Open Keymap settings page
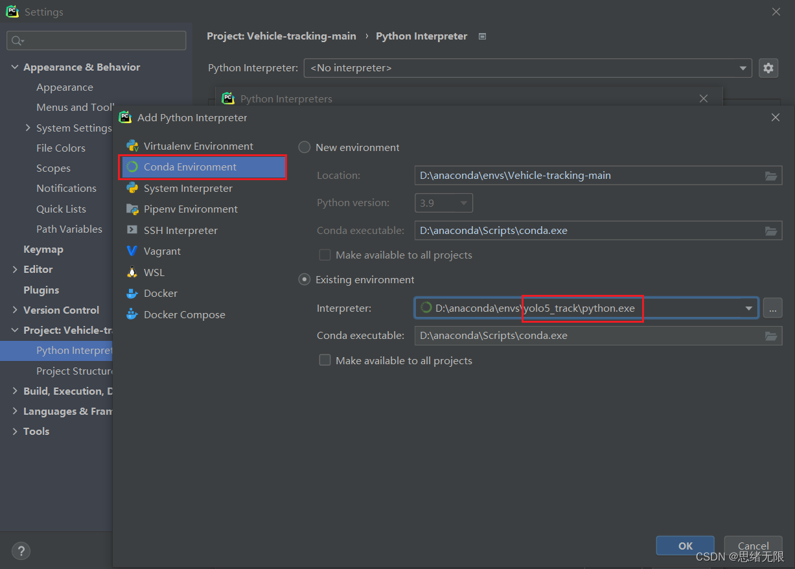 pyautogui.click(x=43, y=249)
